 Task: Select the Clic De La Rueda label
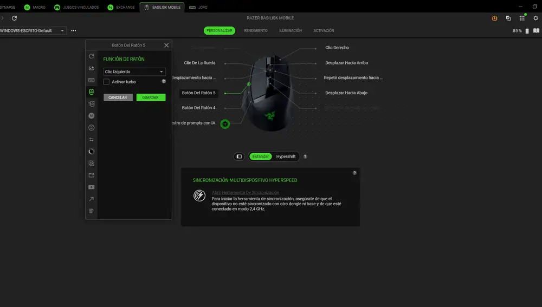[199, 63]
